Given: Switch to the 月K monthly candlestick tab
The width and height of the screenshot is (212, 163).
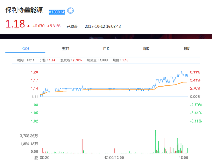Looking at the screenshot, I should 187,49.
